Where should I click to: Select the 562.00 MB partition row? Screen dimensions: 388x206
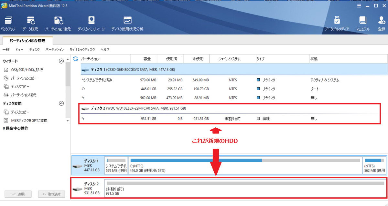click(x=234, y=98)
